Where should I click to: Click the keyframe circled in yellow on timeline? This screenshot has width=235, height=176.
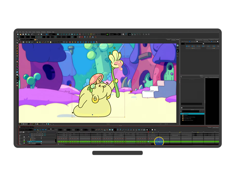coord(159,142)
